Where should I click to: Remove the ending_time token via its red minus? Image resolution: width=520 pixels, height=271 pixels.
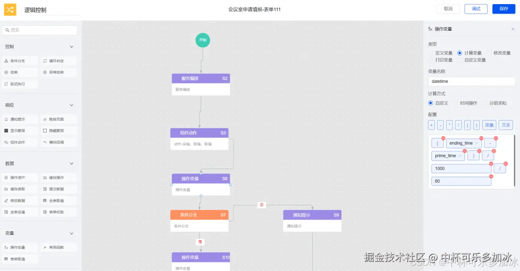[481, 139]
